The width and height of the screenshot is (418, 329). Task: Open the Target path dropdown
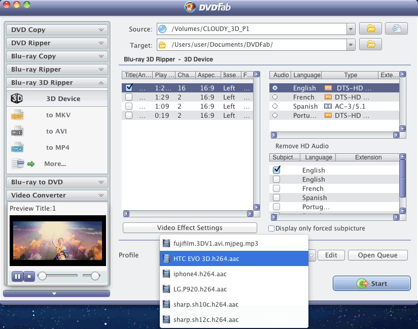pos(351,45)
